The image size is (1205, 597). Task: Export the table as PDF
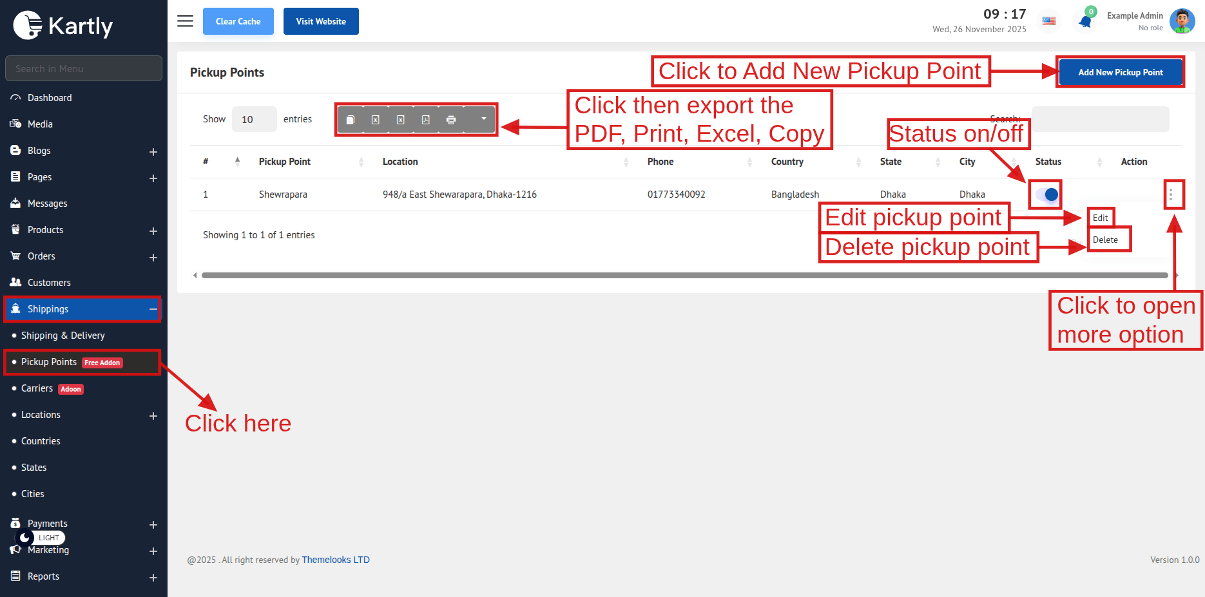coord(426,120)
